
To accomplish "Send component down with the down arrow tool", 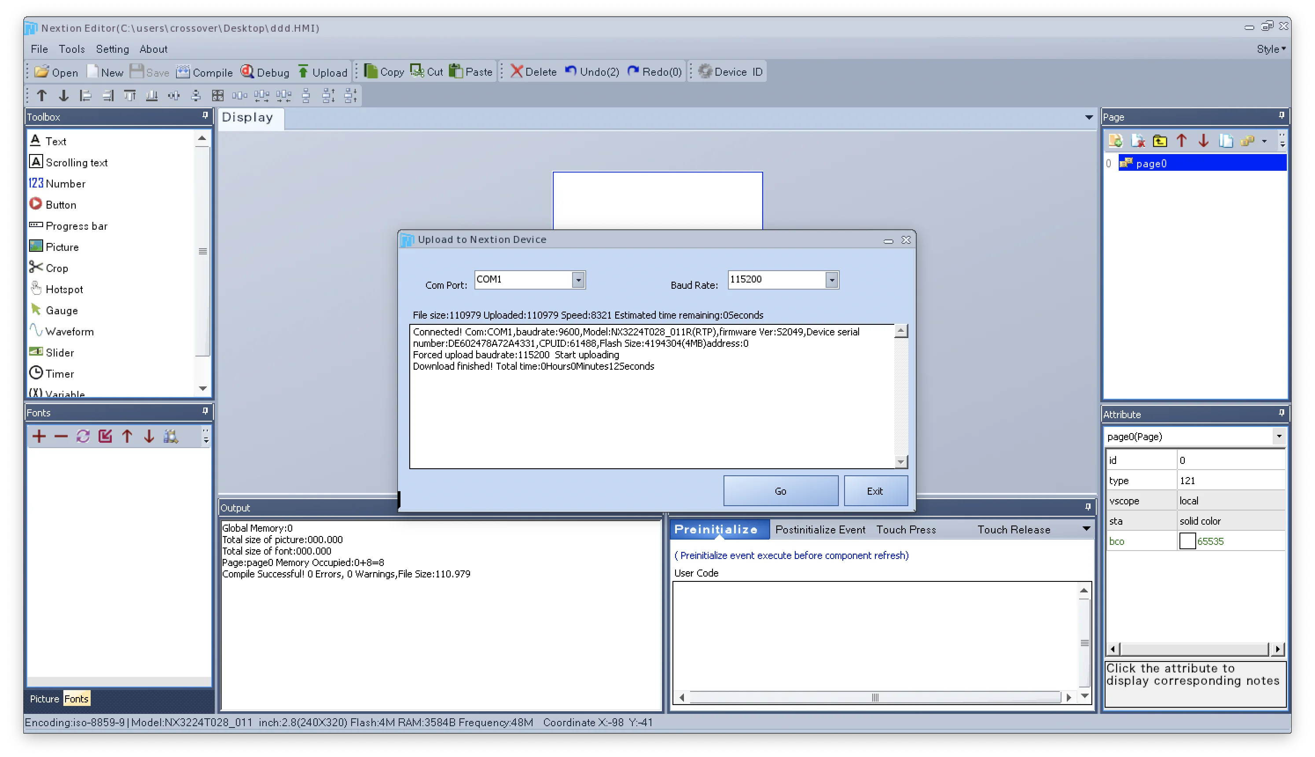I will pyautogui.click(x=63, y=96).
